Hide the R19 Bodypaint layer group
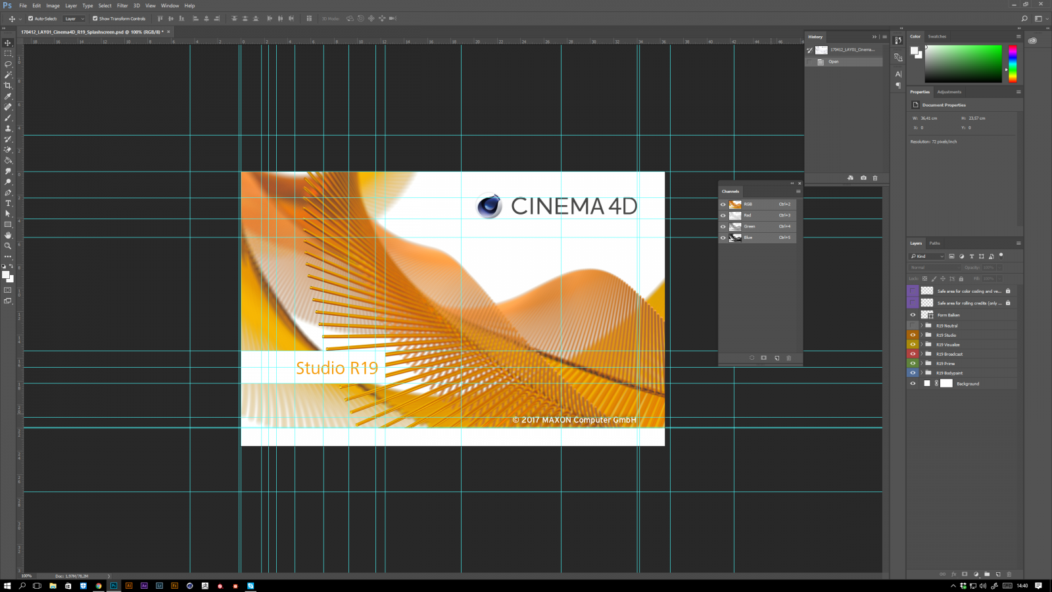Screen dimensions: 1052x592 pos(913,373)
